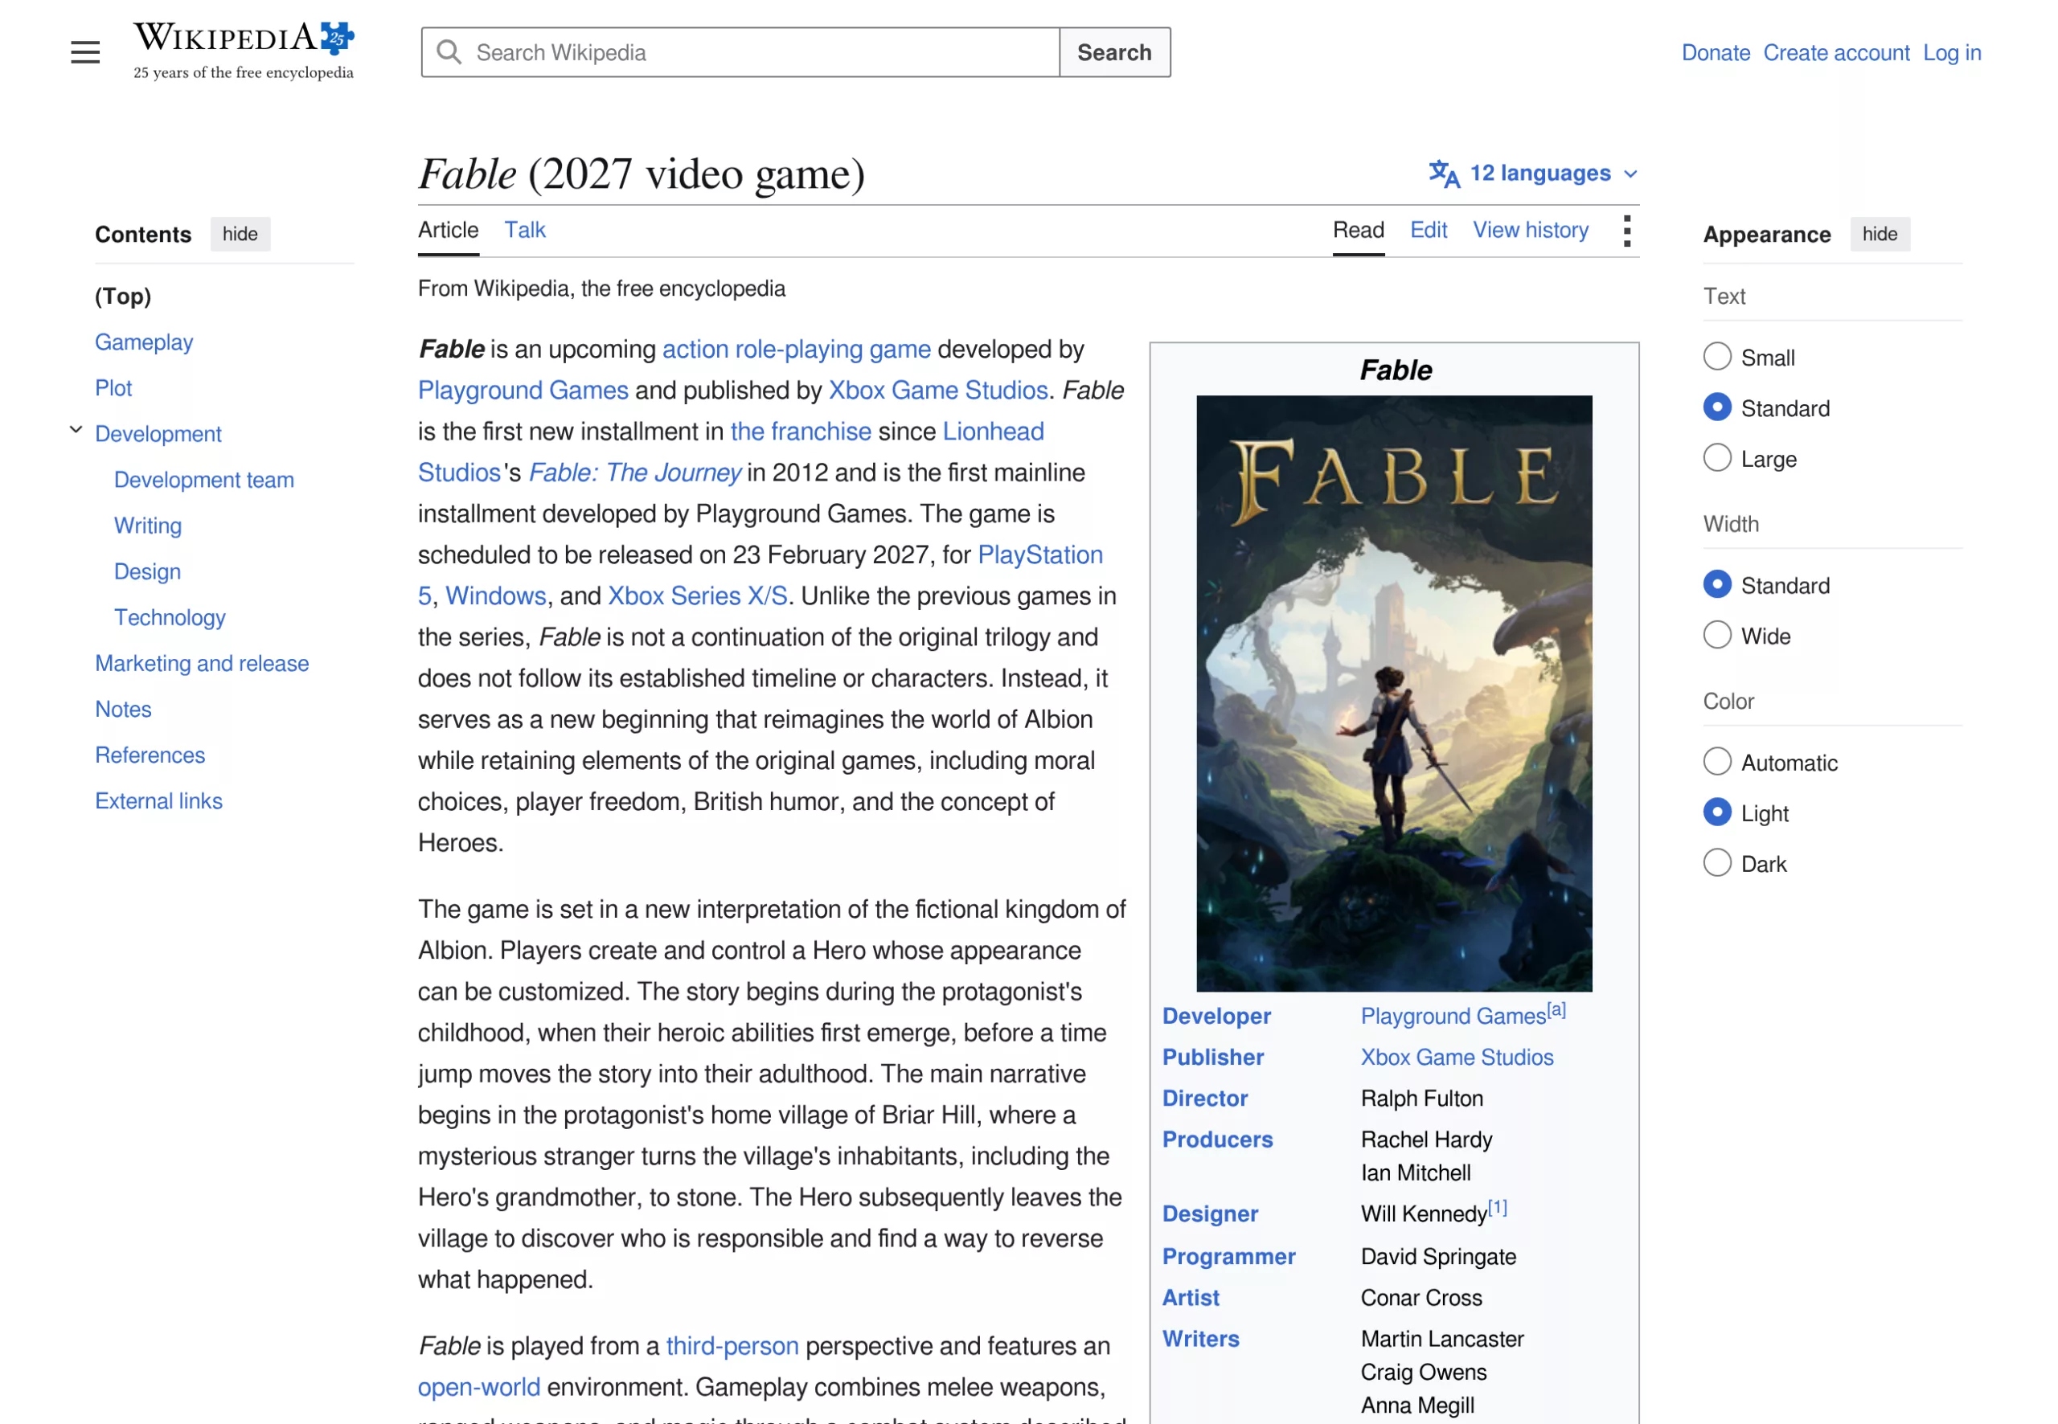Go to Technology subsection

170,617
